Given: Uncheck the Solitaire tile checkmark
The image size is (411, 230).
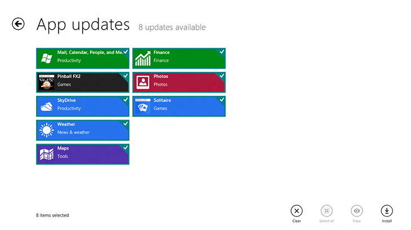Looking at the screenshot, I should pyautogui.click(x=222, y=99).
